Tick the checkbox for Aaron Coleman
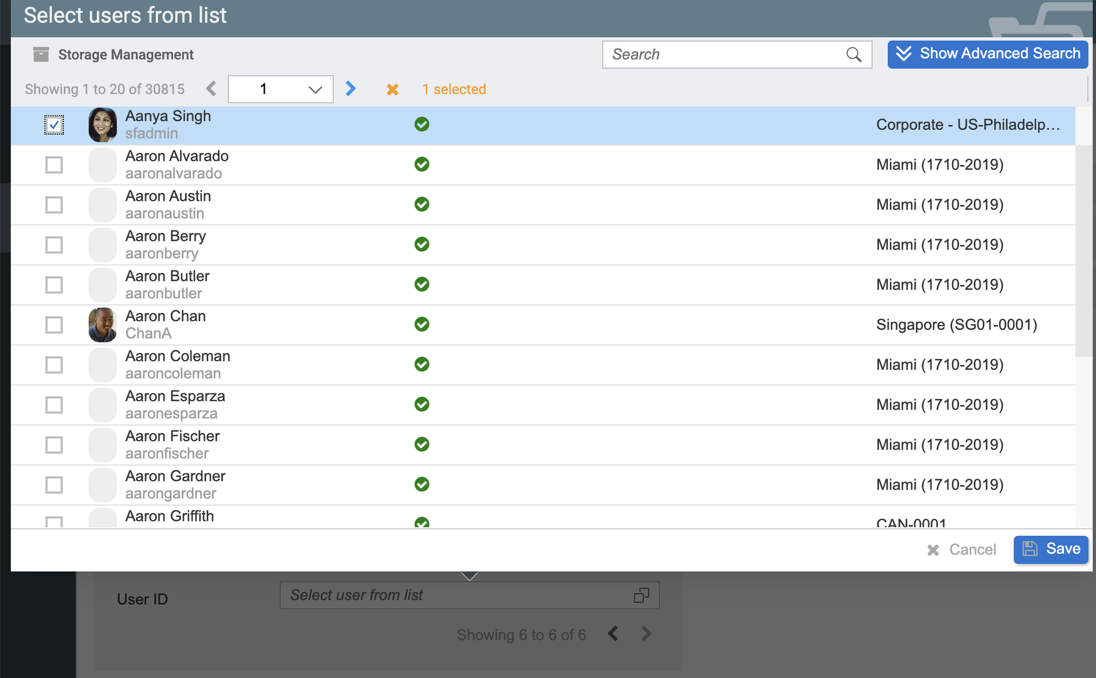 click(54, 365)
